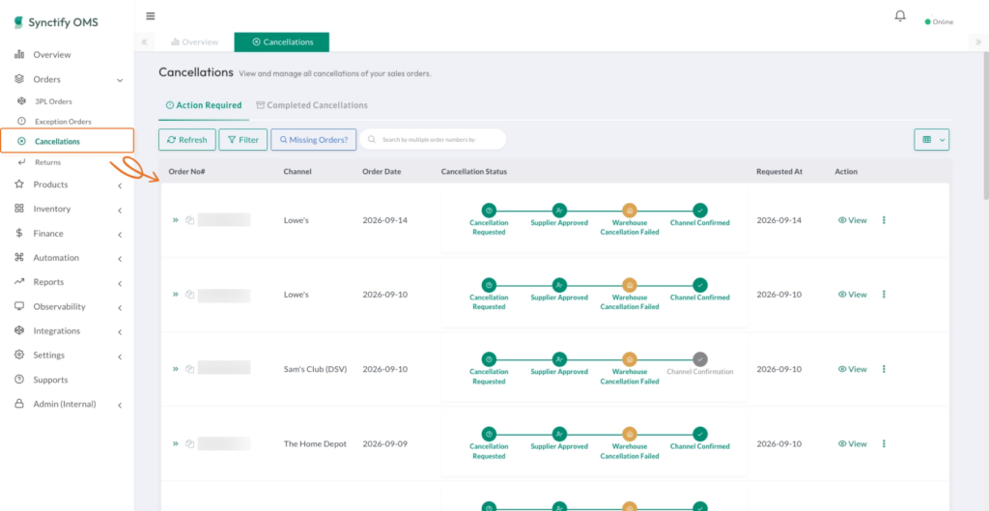Screen dimensions: 989x511
Task: Click Warehouse Cancellation Failed icon in Sam's Club row
Action: click(x=630, y=359)
